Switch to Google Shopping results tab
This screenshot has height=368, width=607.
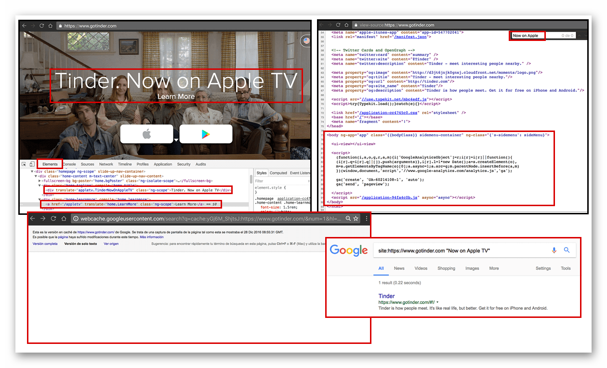pyautogui.click(x=446, y=268)
